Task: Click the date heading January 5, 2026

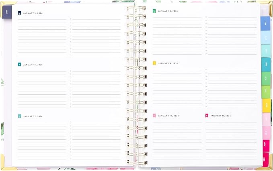Action: click(33, 13)
